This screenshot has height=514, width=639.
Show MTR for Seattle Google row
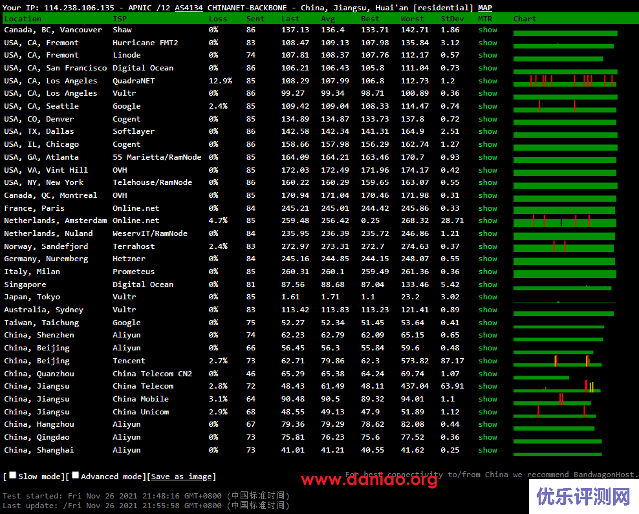488,106
